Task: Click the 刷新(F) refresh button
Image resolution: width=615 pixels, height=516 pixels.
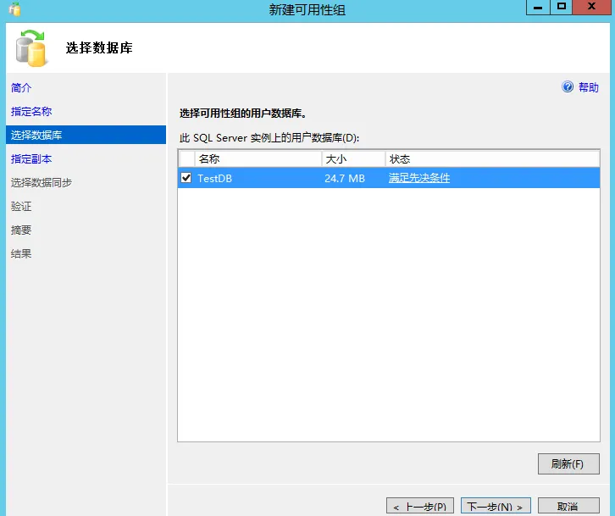Action: [568, 463]
